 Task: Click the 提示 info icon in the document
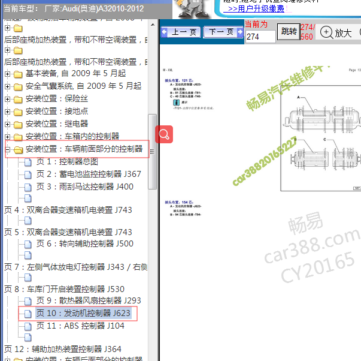(x=176, y=103)
